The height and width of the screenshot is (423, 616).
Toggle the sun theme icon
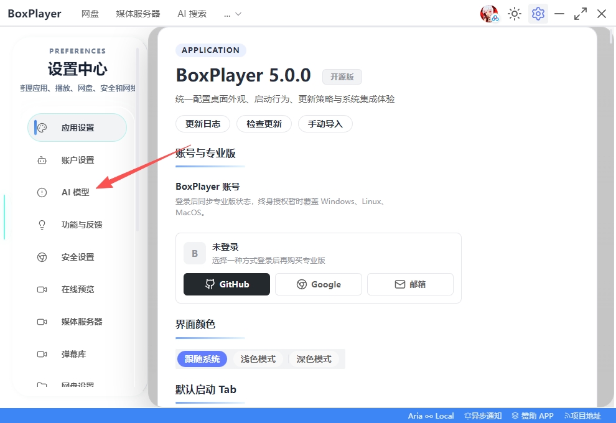tap(514, 14)
